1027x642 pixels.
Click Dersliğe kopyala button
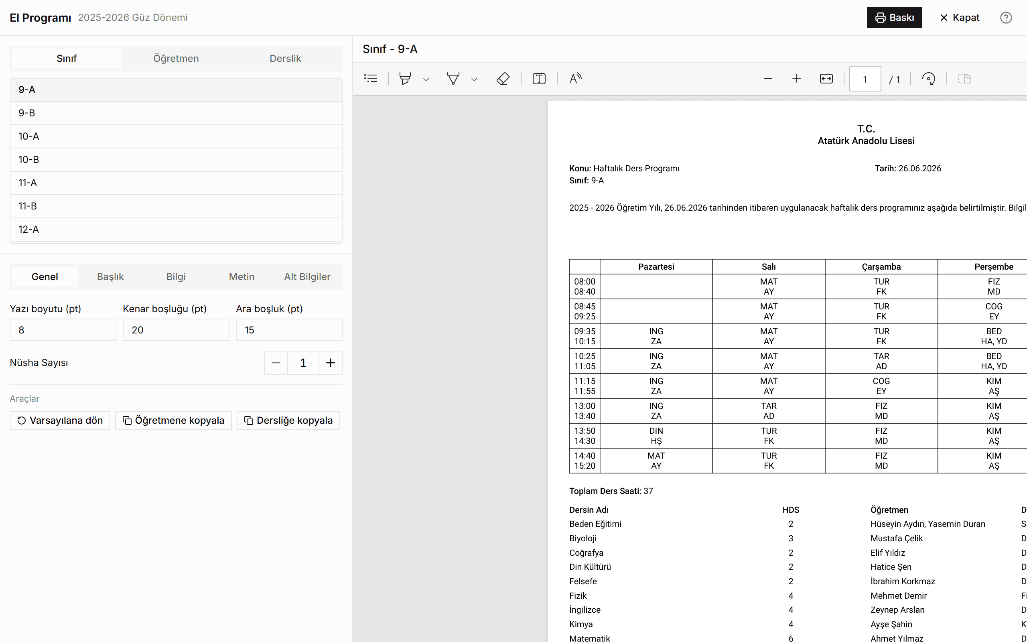[288, 421]
